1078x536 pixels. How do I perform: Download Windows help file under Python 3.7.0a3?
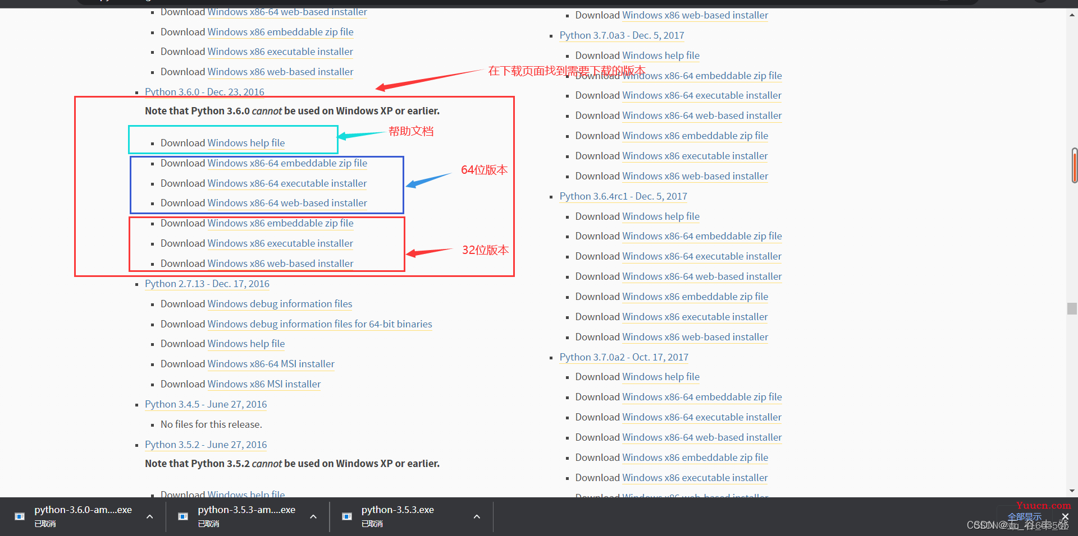pyautogui.click(x=661, y=56)
